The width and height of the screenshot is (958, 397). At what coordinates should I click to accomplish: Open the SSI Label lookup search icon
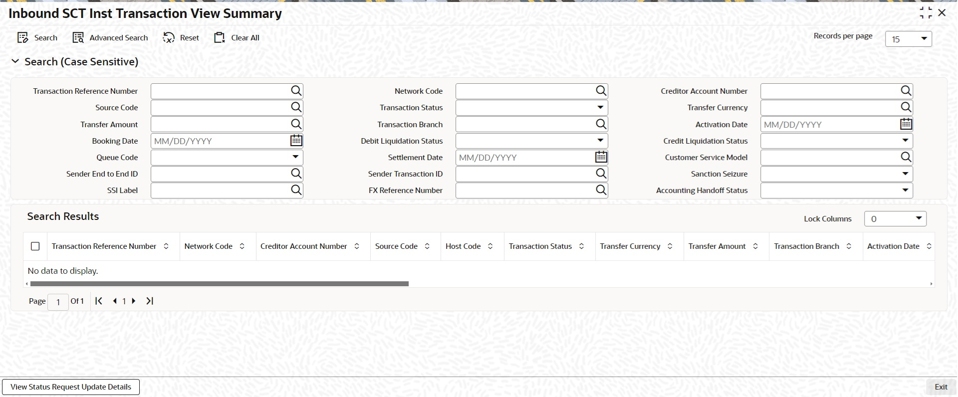point(296,190)
